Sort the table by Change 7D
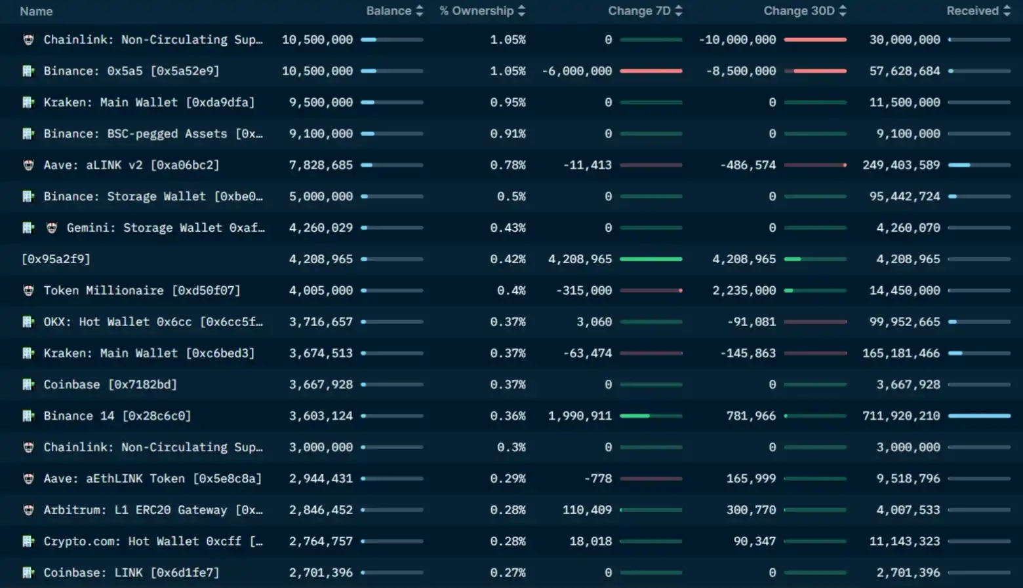 pyautogui.click(x=645, y=11)
